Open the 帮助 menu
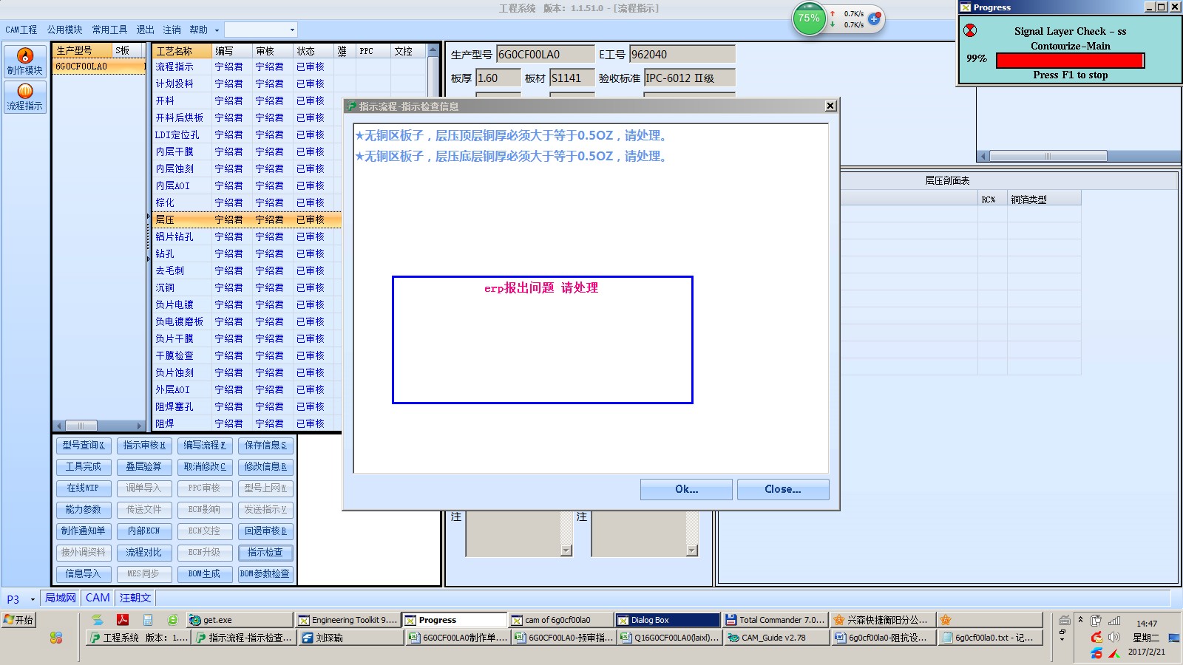1183x665 pixels. pyautogui.click(x=198, y=30)
